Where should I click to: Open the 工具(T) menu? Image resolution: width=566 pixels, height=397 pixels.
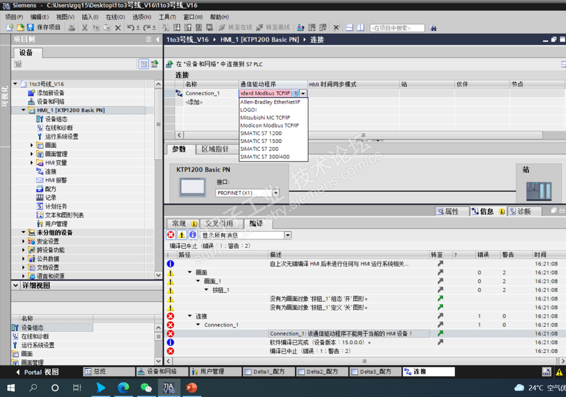pos(167,17)
